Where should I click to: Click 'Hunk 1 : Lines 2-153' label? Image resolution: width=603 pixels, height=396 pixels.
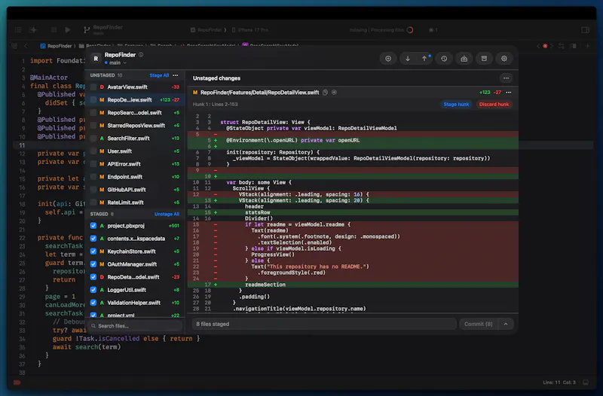(x=215, y=105)
